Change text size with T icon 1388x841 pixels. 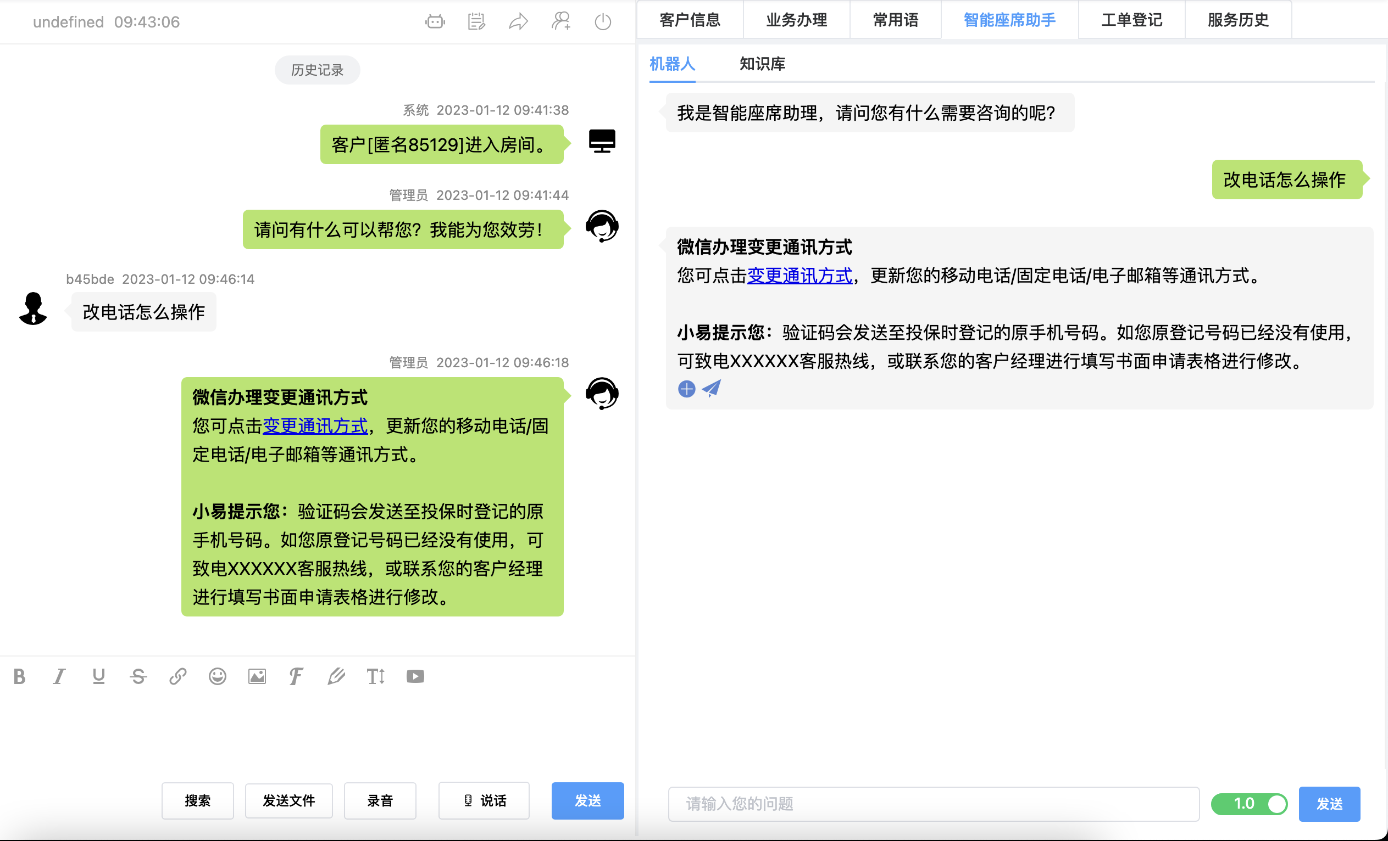(x=376, y=676)
